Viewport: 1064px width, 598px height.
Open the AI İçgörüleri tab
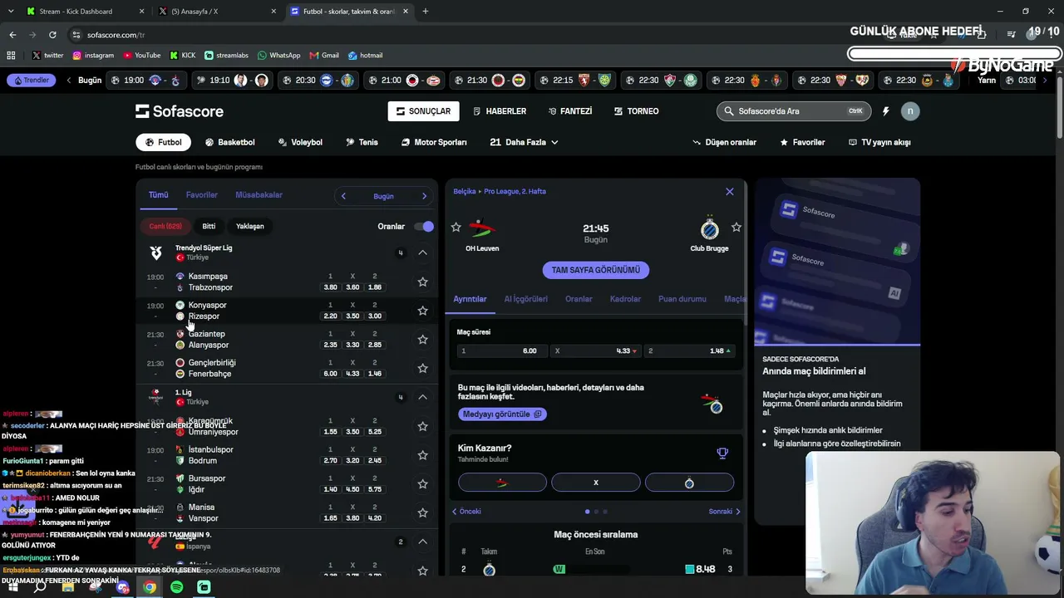tap(525, 299)
